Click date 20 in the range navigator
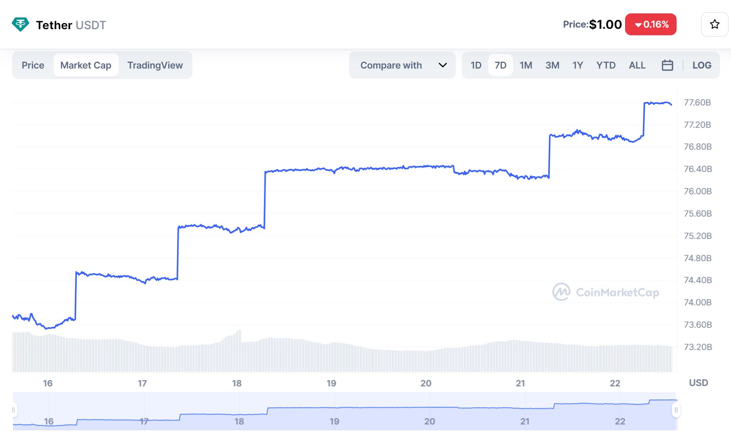The height and width of the screenshot is (438, 731). [x=429, y=421]
